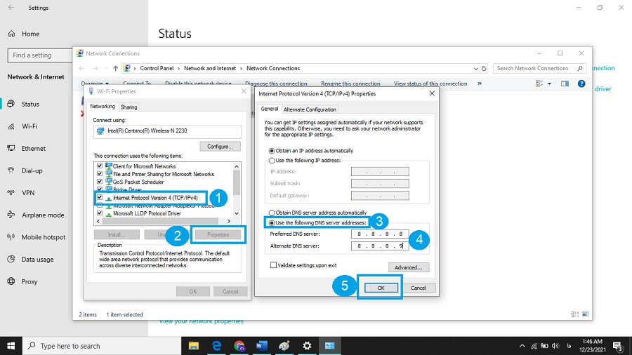Toggle the preview pane icon
632x355 pixels.
(565, 83)
